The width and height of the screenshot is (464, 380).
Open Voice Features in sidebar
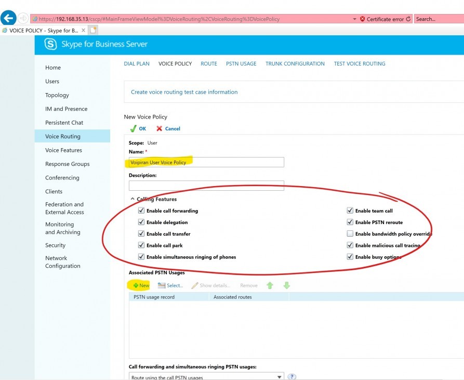click(63, 150)
